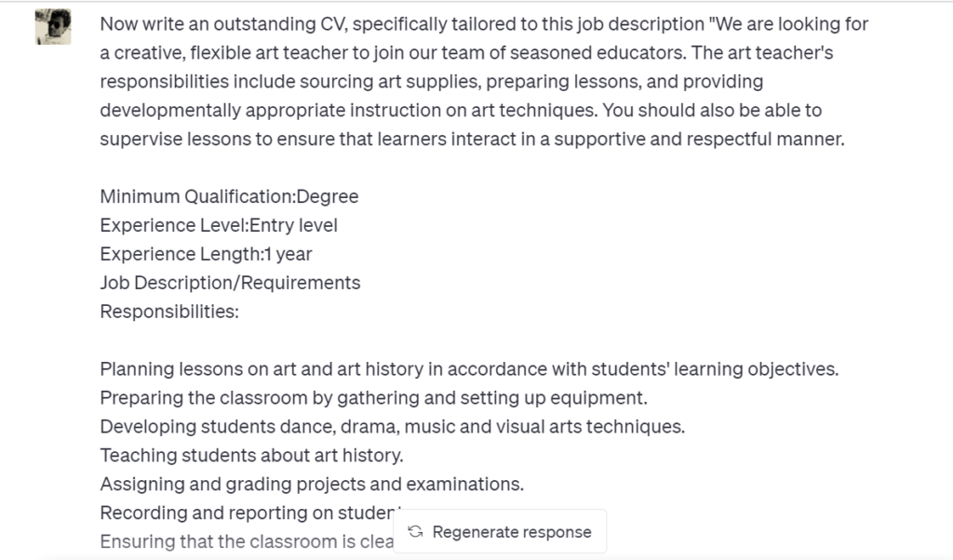Click the "Planning lessons on art" line
Viewport: 953px width, 560px height.
click(469, 369)
